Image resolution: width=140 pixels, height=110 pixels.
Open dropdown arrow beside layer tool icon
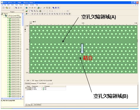[28, 14]
